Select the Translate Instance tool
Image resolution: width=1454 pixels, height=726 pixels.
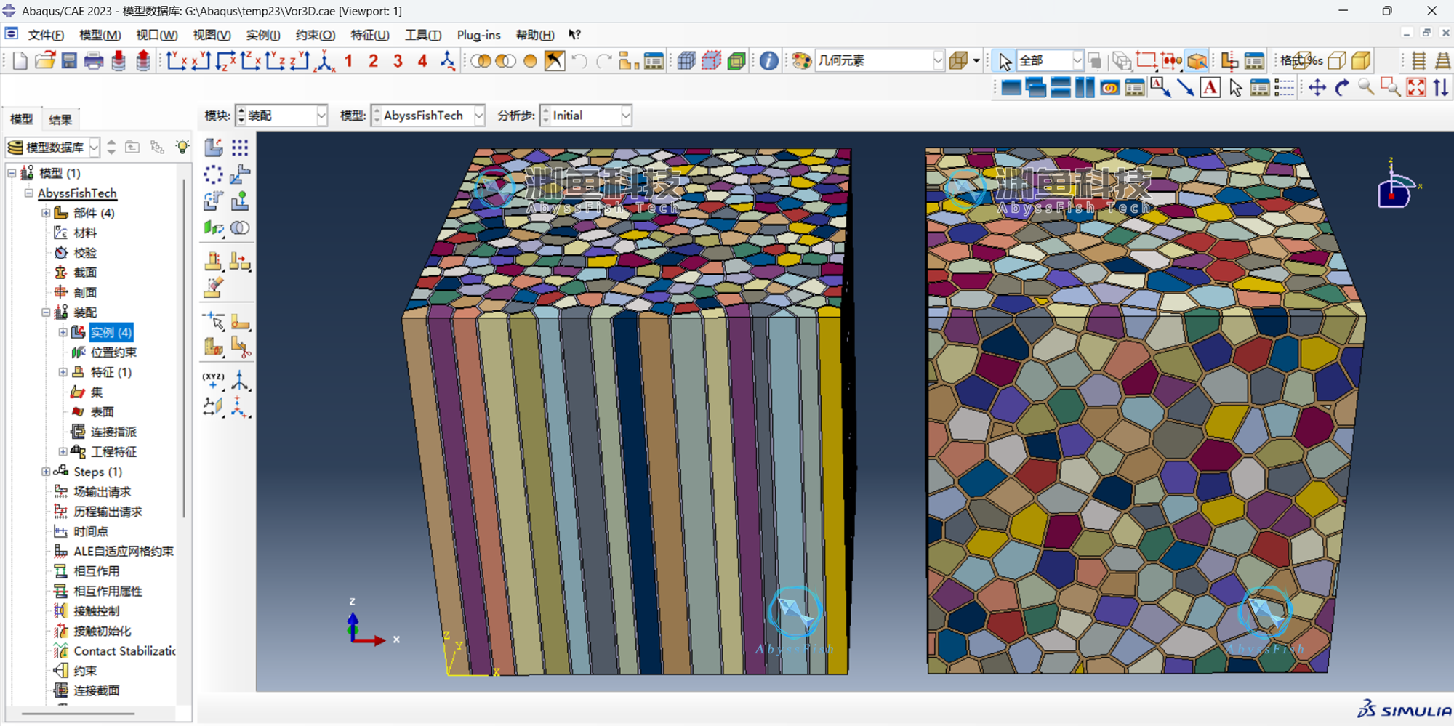pos(240,174)
